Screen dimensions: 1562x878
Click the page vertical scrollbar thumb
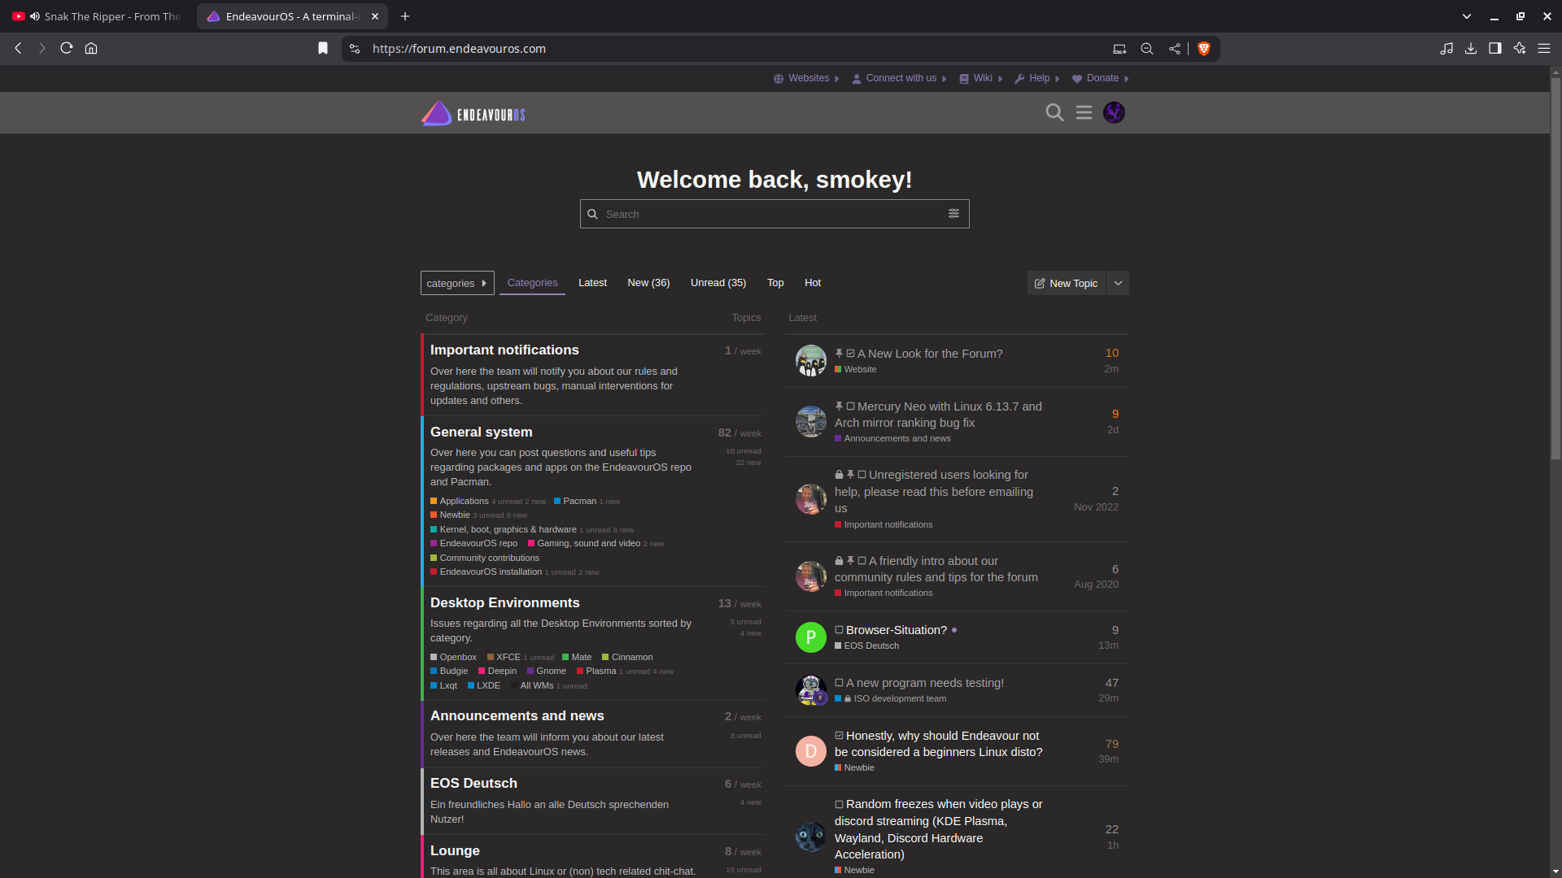1555,268
